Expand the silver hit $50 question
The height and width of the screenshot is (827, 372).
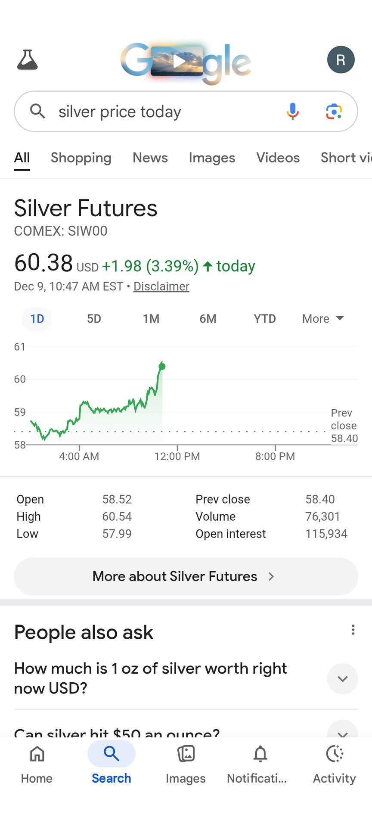tap(342, 731)
